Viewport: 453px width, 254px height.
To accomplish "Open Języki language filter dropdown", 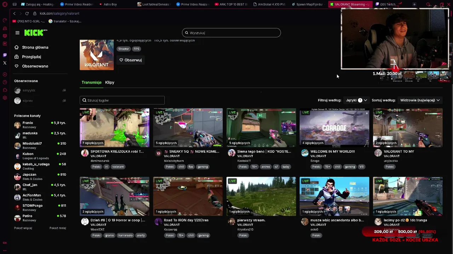I will pos(356,100).
